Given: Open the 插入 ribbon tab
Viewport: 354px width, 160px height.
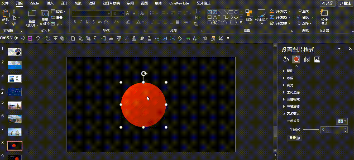Looking at the screenshot, I should click(50, 3).
